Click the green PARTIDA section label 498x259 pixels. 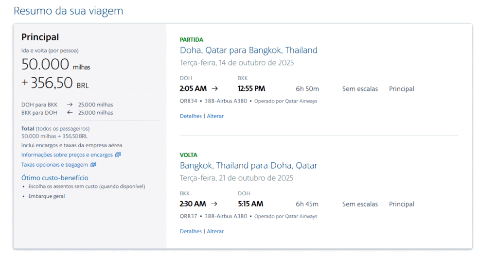pos(192,40)
